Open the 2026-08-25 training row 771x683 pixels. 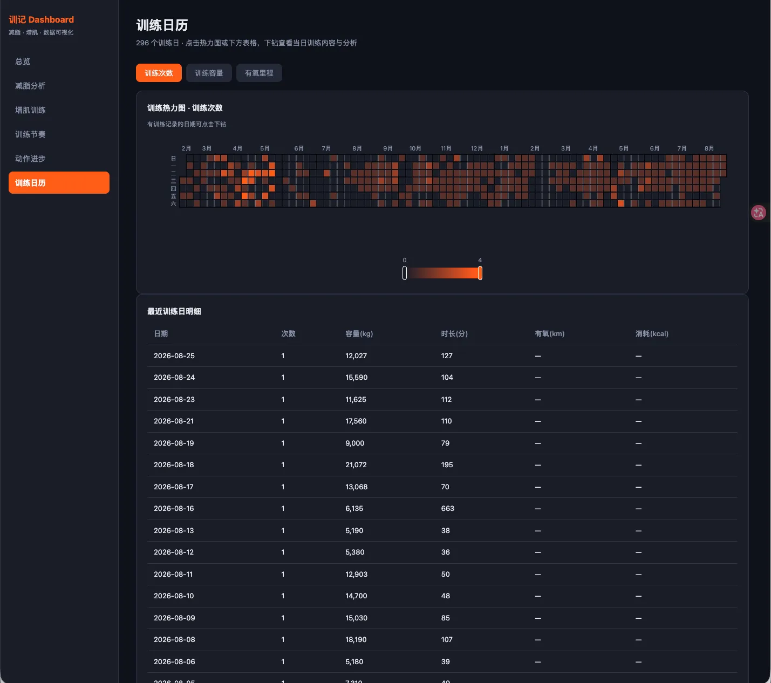(x=442, y=356)
